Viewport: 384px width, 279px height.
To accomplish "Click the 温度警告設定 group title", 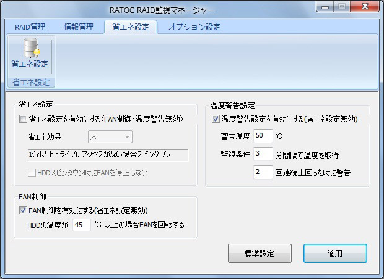I will (x=232, y=106).
